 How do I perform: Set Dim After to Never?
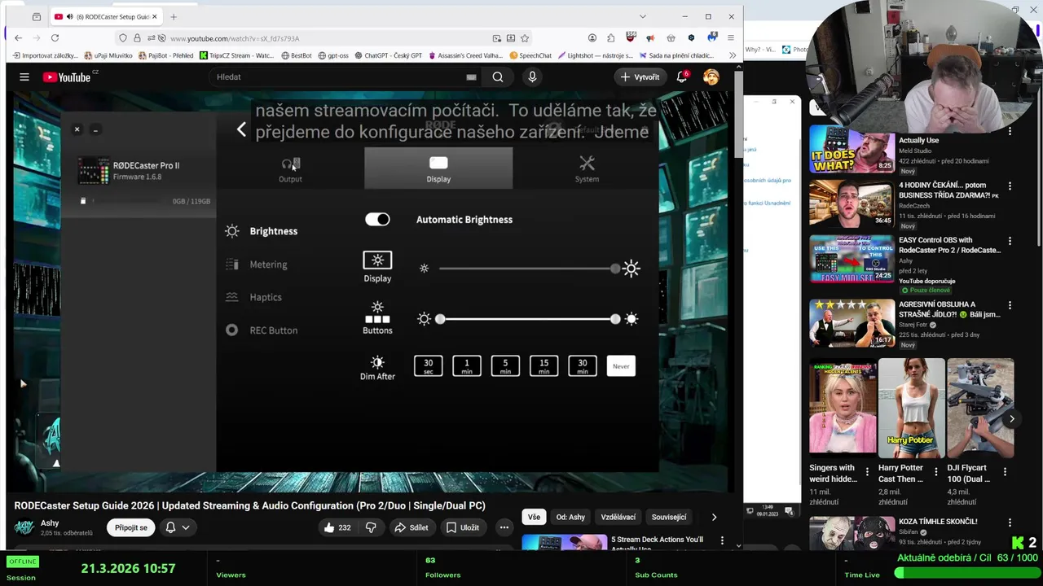click(621, 366)
